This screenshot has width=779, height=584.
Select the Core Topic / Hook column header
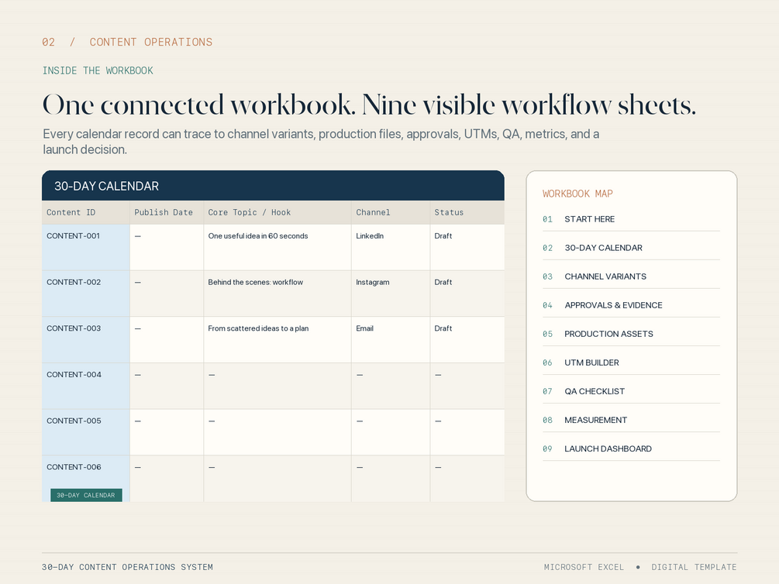(277, 212)
